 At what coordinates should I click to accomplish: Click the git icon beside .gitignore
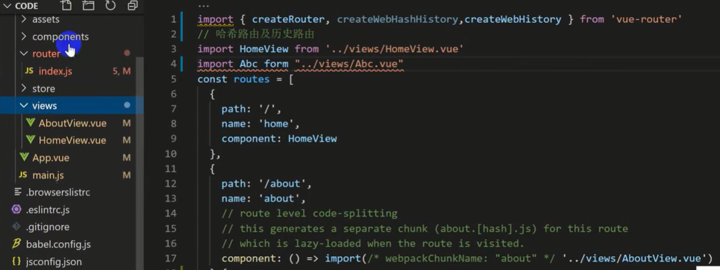point(16,226)
